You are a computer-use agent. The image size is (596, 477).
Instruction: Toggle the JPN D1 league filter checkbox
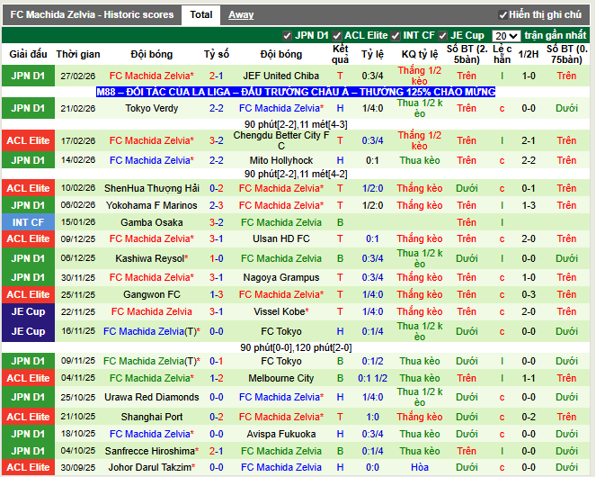287,36
